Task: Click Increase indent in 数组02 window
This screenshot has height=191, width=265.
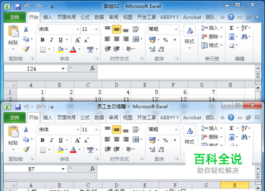Action: [x=117, y=49]
